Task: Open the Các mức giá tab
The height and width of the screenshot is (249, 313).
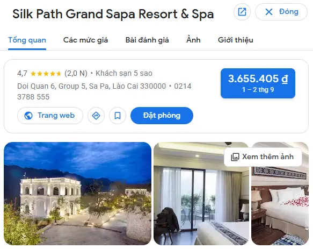Action: click(x=86, y=40)
